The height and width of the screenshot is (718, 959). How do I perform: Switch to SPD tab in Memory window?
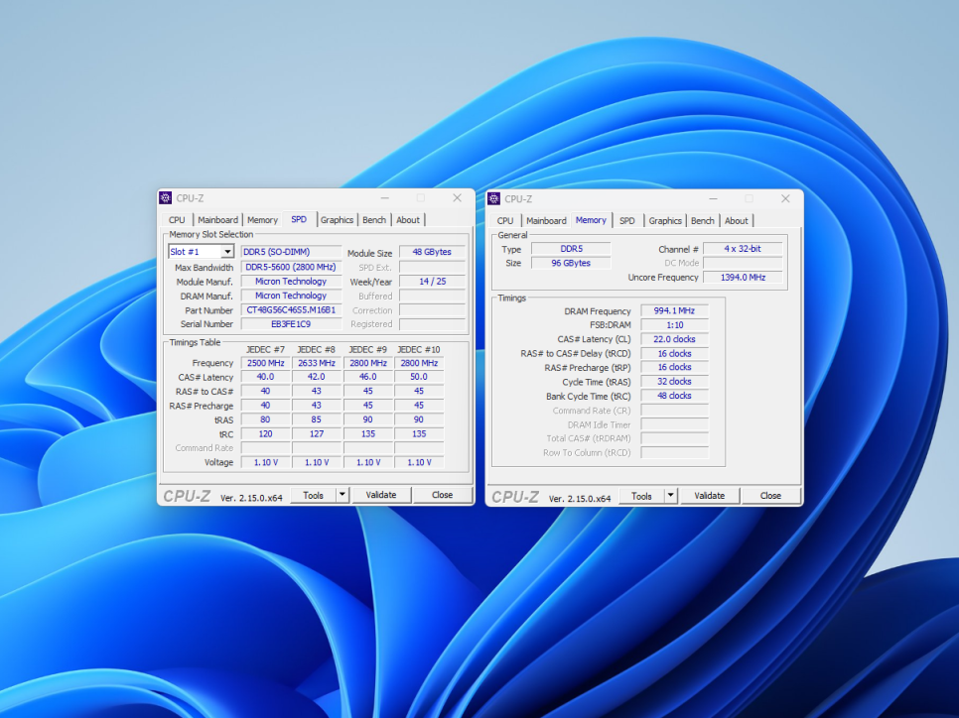coord(626,220)
